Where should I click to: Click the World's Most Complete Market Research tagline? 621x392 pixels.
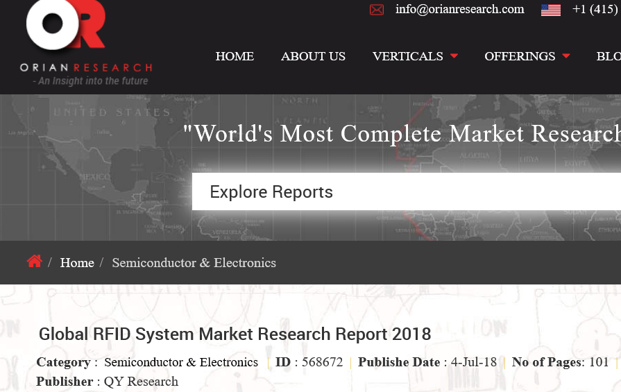pos(402,133)
